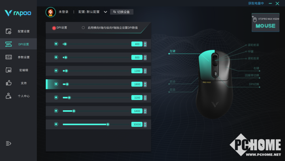Click the 1800 DPI slider handle
The height and width of the screenshot is (161, 285).
[x=67, y=84]
